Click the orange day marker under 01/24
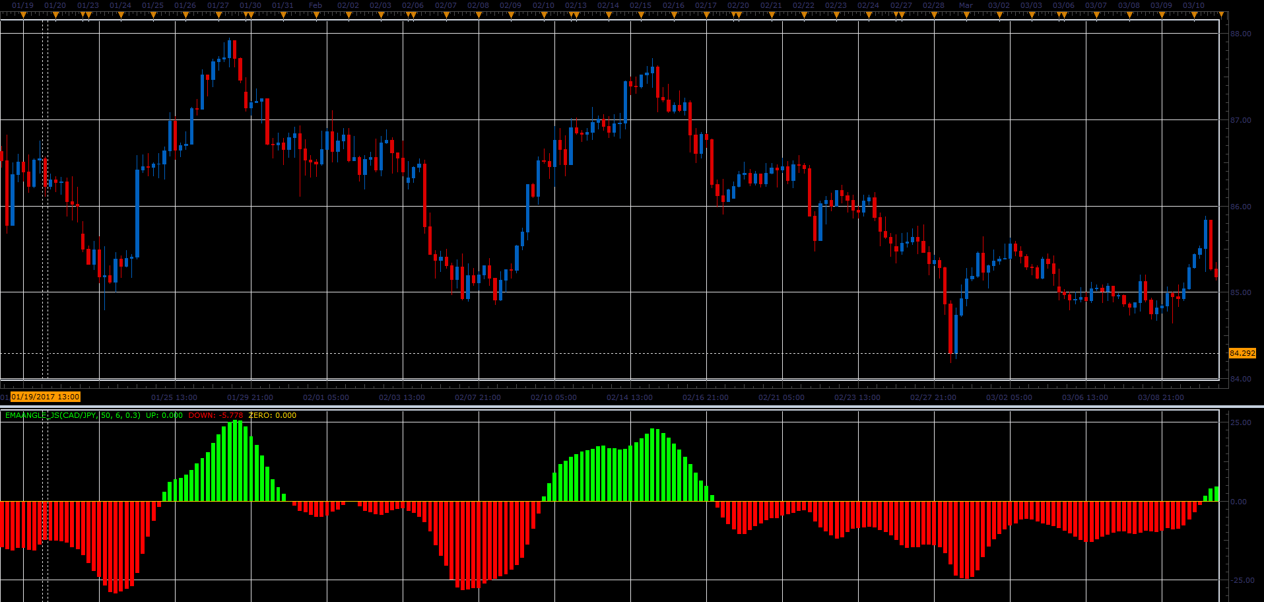1264x602 pixels. (x=120, y=15)
